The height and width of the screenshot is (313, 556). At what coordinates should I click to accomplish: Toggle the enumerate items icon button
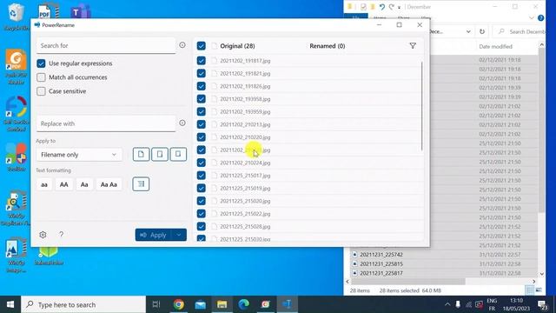[141, 183]
